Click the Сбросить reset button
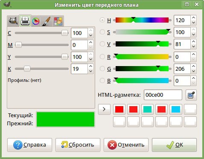 point(78,145)
